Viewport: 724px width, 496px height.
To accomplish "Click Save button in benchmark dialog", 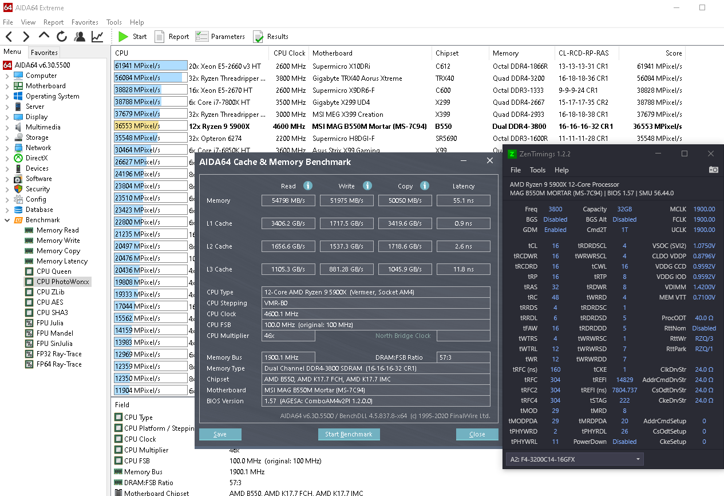I will pyautogui.click(x=220, y=434).
